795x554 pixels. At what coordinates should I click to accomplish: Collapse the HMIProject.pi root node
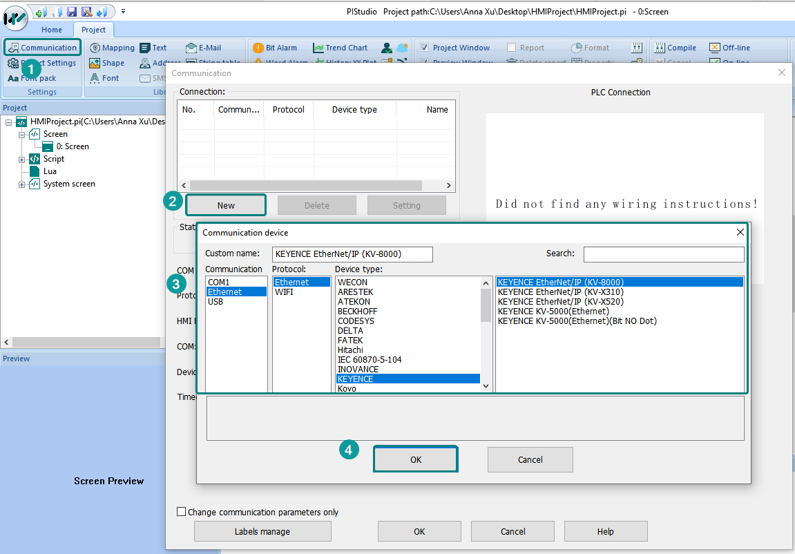(x=8, y=122)
